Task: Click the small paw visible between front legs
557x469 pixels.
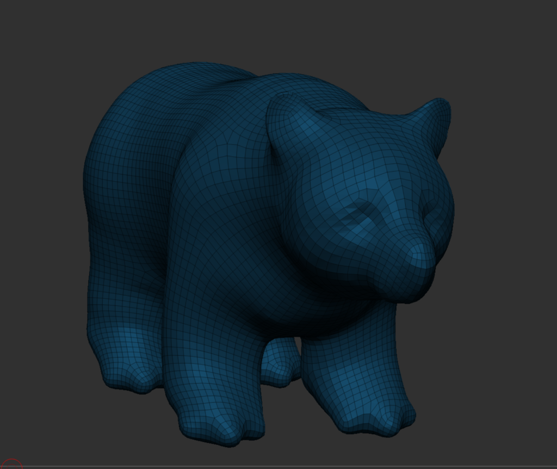Action: tap(280, 363)
